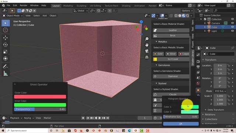Expand the Delta Transform panel
Screen dimensions: 236x133
coord(214,110)
